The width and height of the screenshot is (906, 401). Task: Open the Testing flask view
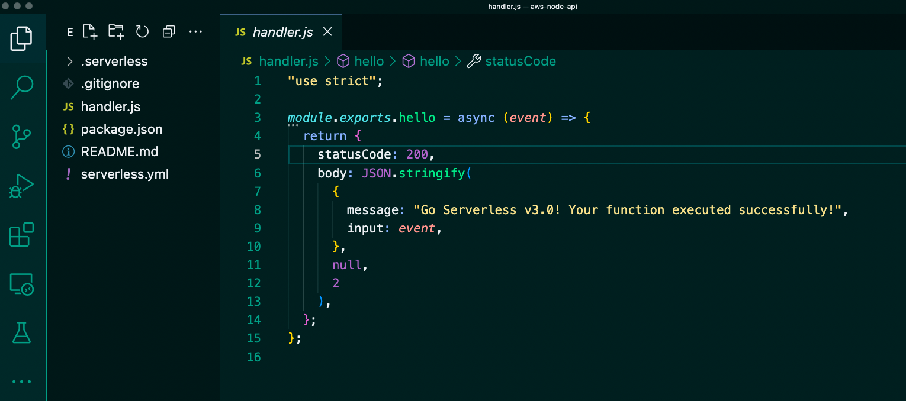click(x=22, y=332)
